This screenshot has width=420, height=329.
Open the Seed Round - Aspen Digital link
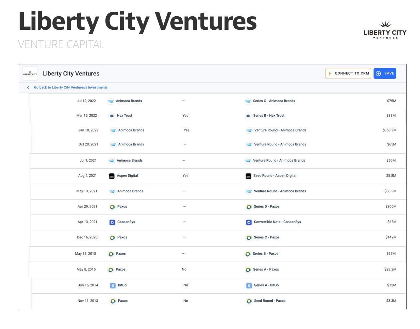tap(275, 176)
